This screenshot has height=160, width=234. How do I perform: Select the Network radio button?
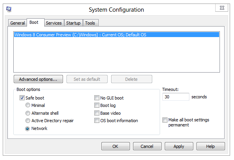28,128
